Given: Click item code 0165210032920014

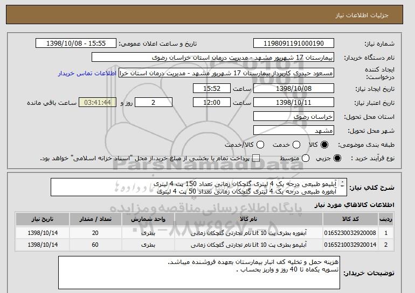Looking at the screenshot, I should pos(350,245).
